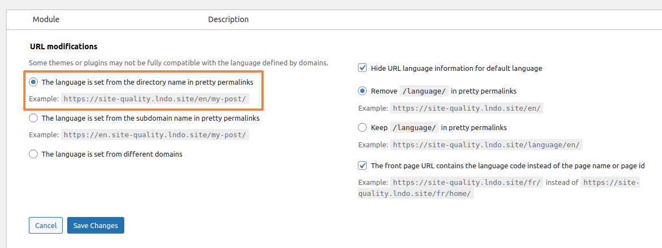Click the Module column header

click(46, 19)
